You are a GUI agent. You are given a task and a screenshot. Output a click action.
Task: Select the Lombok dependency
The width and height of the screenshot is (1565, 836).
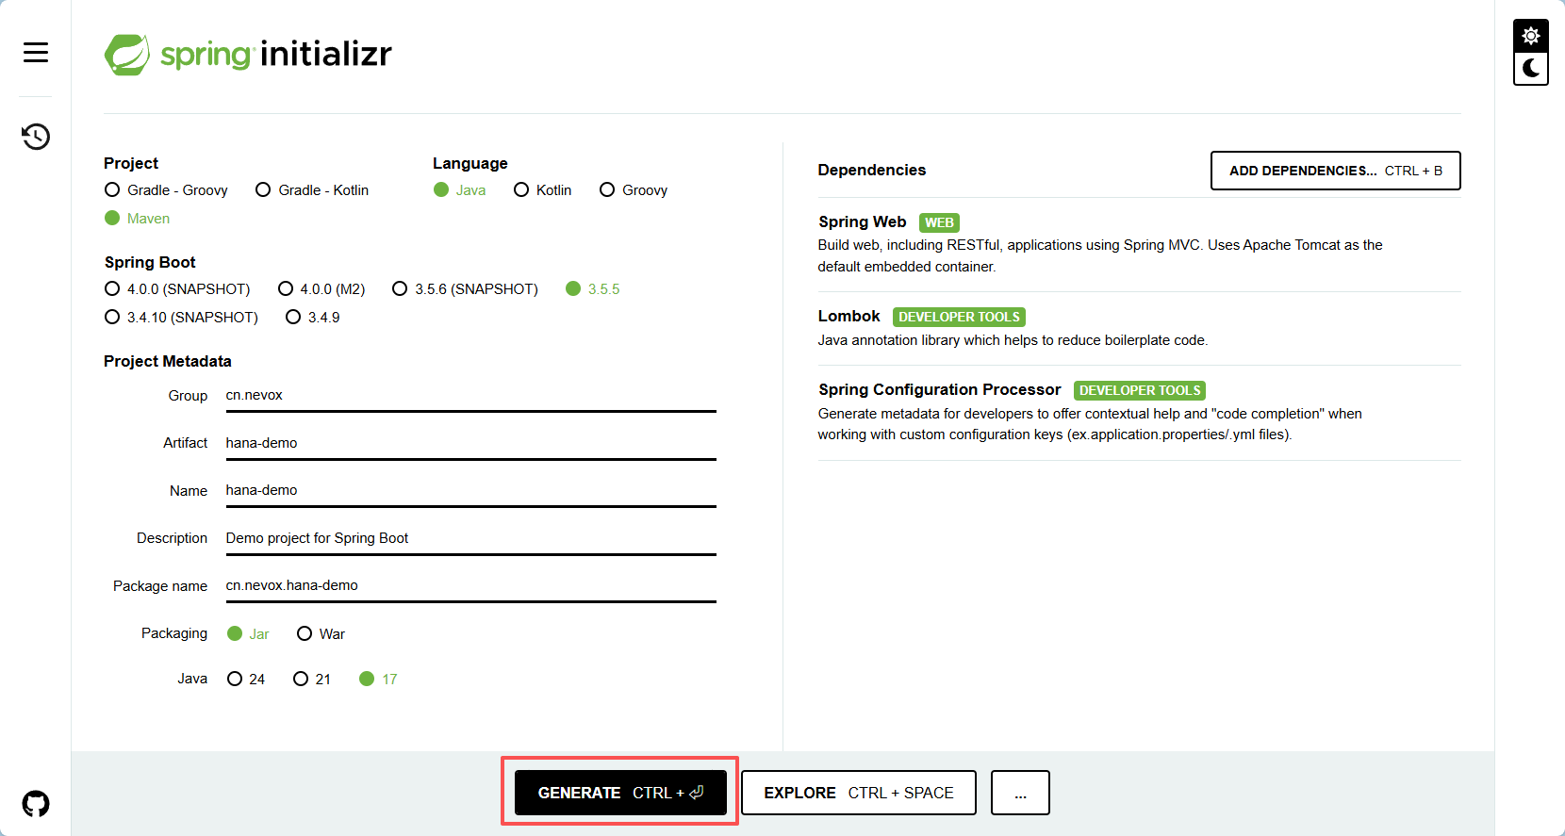(x=1139, y=328)
